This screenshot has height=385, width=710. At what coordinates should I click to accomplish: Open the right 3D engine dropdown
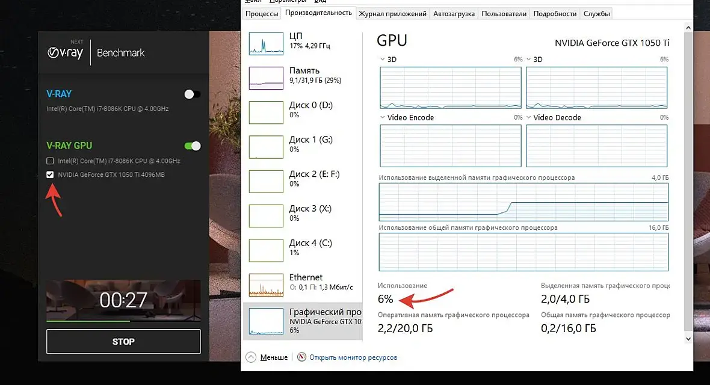[528, 60]
